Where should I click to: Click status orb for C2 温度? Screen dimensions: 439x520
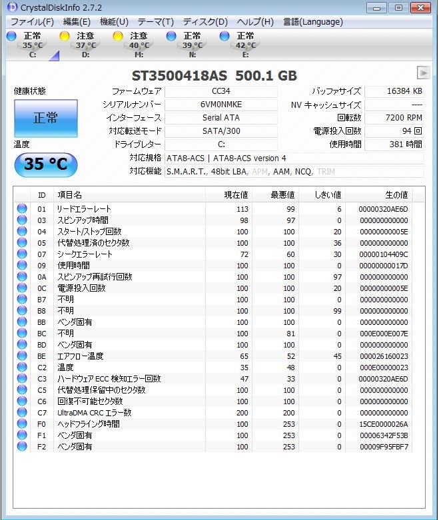point(22,367)
